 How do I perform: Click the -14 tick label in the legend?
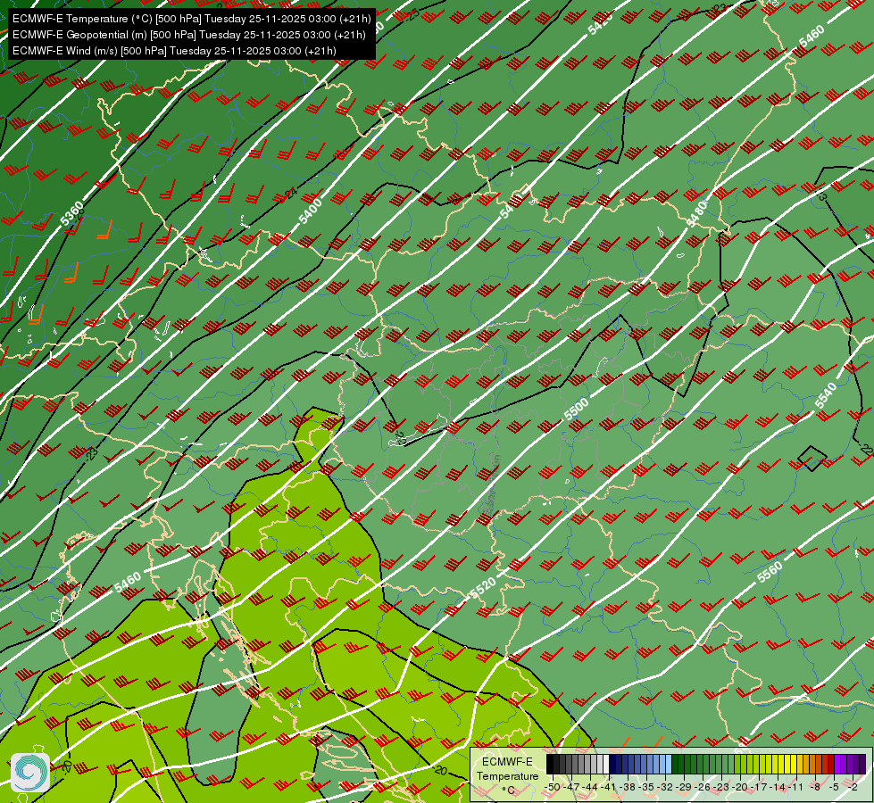click(x=778, y=787)
